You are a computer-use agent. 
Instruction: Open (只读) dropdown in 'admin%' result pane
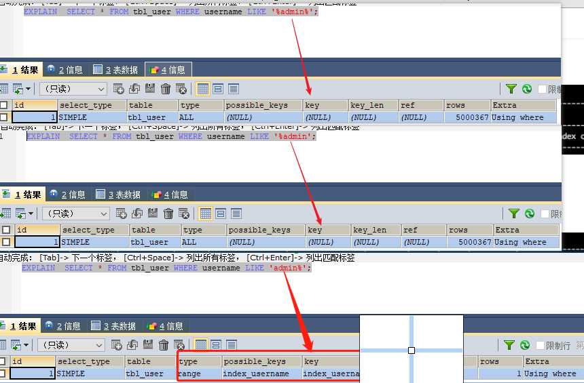(71, 345)
